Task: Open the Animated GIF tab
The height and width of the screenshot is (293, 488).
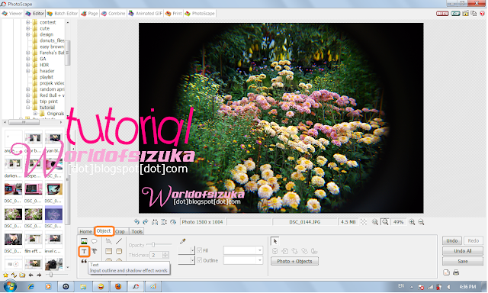Action: pyautogui.click(x=145, y=14)
